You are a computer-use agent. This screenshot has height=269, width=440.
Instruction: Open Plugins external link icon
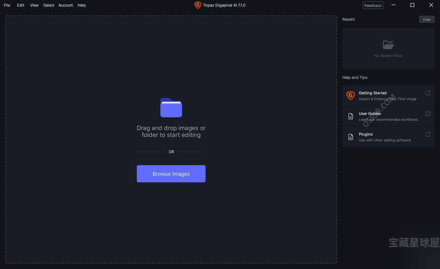(x=428, y=134)
